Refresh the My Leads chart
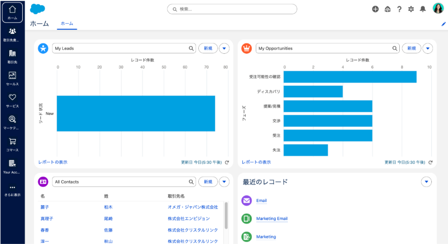The height and width of the screenshot is (244, 448). click(x=227, y=163)
